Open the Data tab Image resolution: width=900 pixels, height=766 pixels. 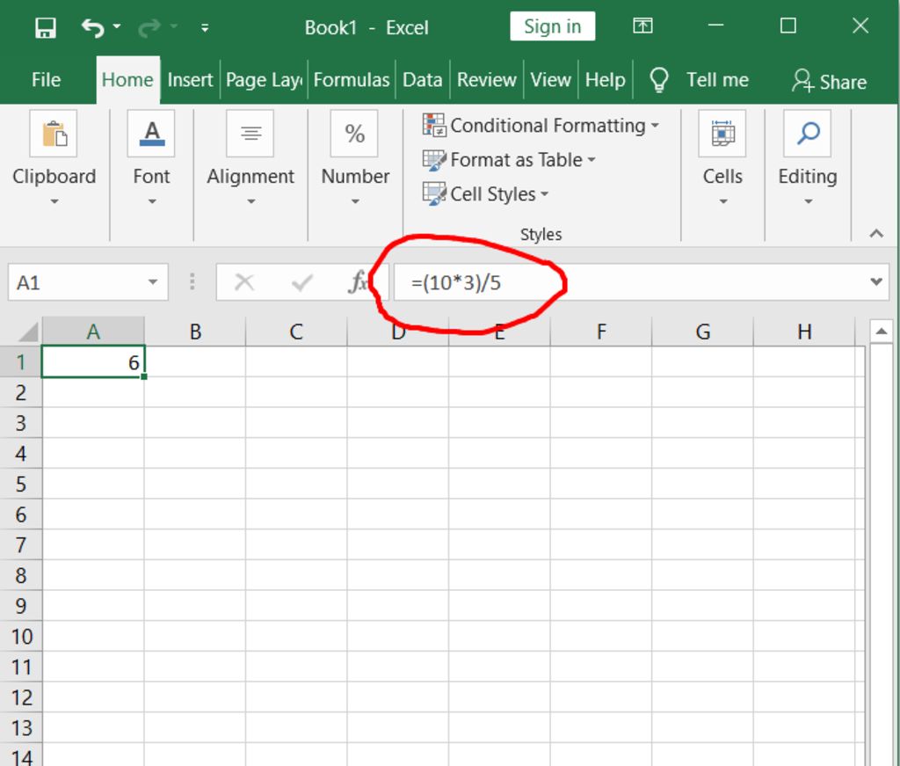pyautogui.click(x=423, y=80)
